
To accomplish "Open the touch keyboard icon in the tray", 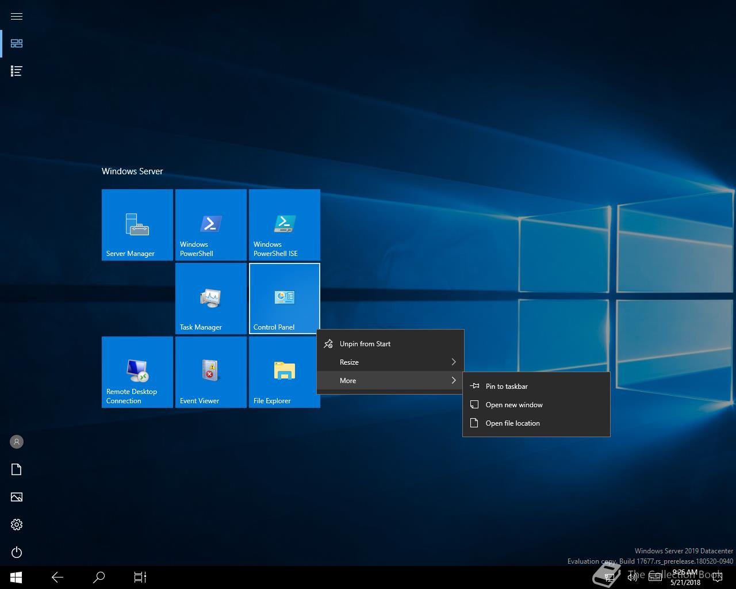I will tap(655, 577).
